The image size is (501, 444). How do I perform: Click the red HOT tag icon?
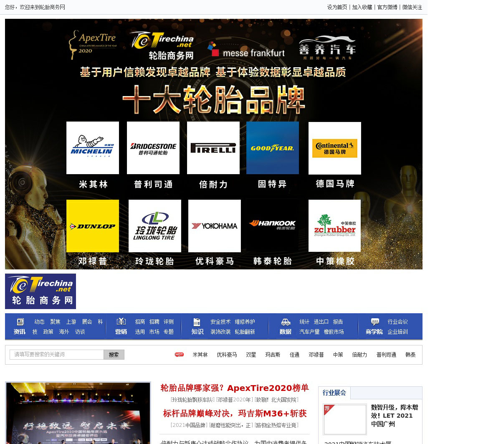179,355
